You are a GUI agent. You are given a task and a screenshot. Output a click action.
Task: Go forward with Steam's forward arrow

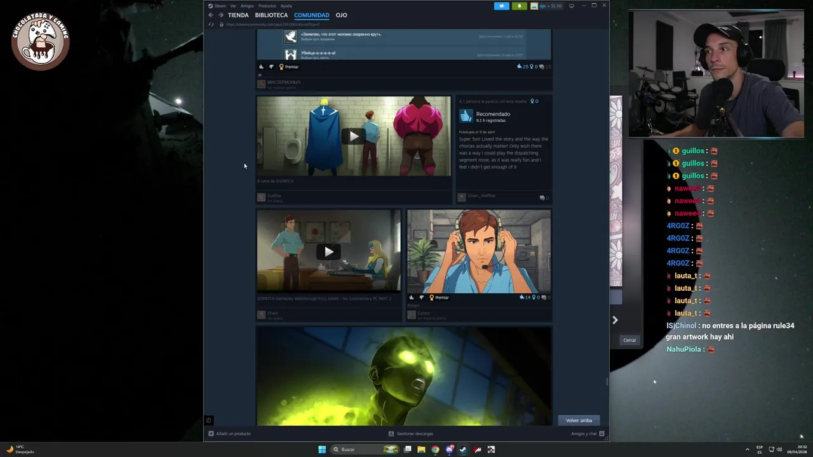[x=220, y=15]
